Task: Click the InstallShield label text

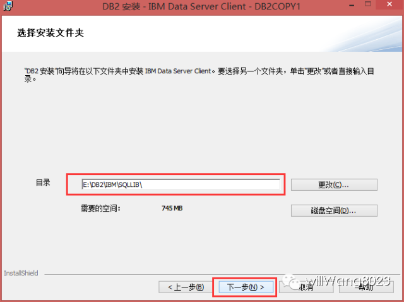Action: click(x=21, y=273)
